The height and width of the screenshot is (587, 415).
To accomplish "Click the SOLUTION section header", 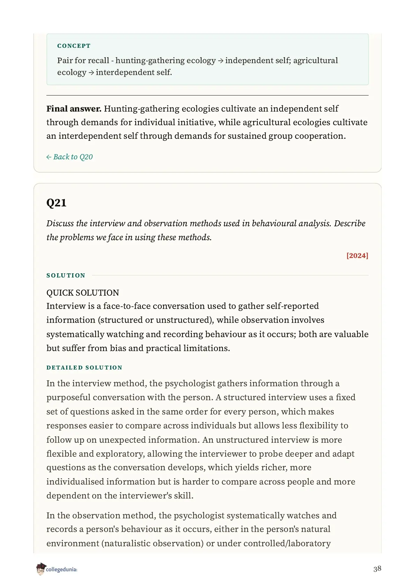I will (66, 275).
